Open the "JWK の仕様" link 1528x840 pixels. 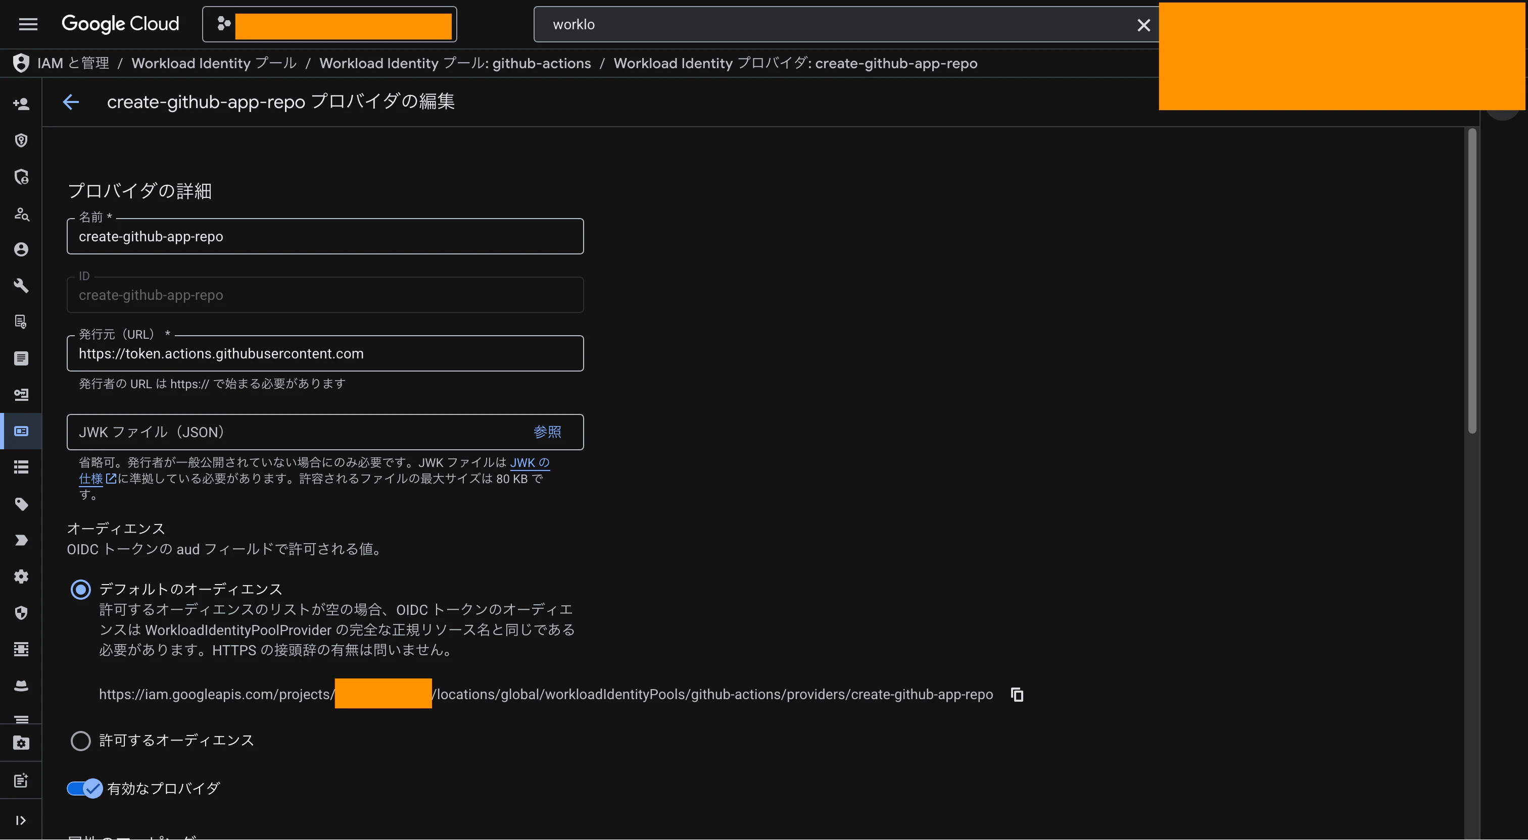[x=530, y=462]
